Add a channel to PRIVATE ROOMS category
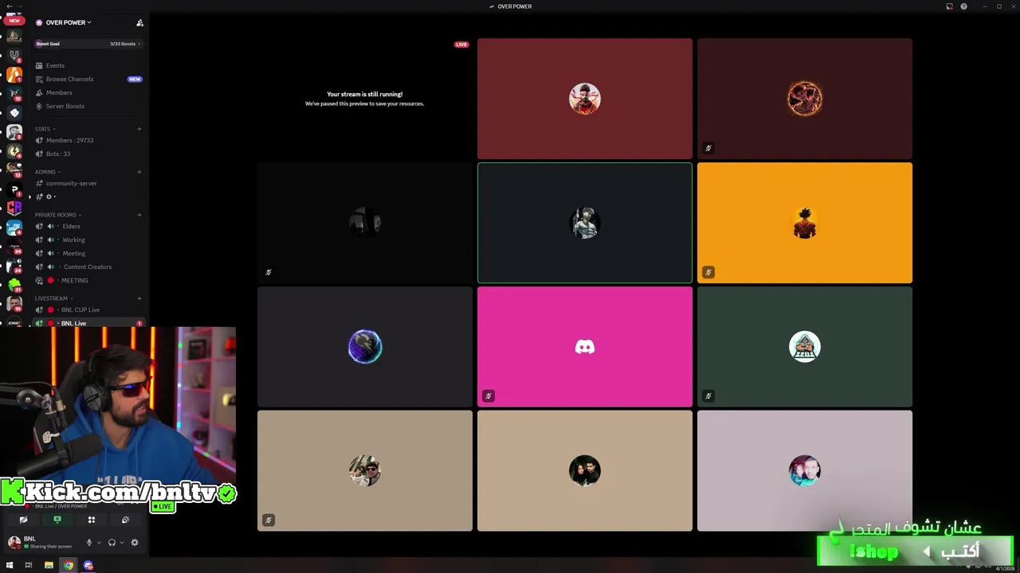The width and height of the screenshot is (1020, 573). pos(139,214)
